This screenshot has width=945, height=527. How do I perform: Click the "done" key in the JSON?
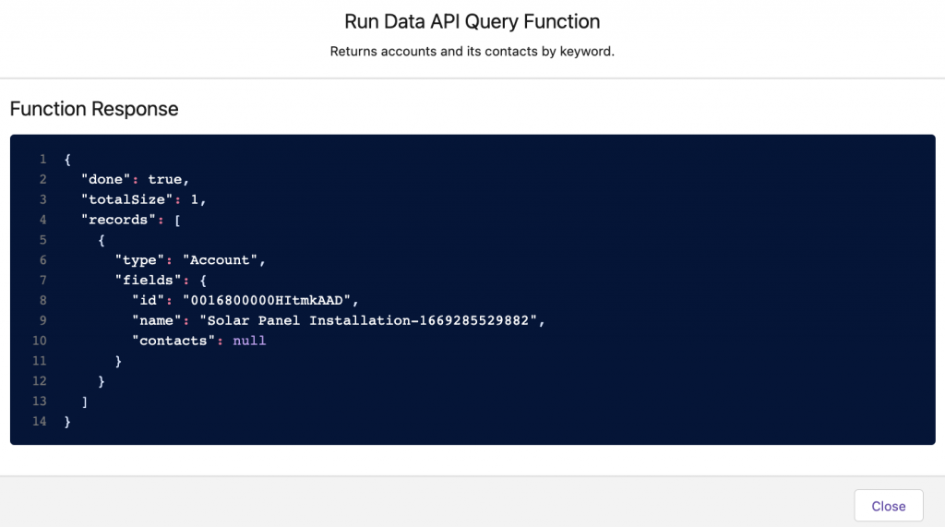[106, 179]
